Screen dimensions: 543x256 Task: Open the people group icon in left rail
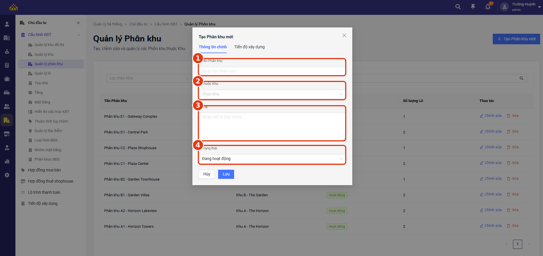pos(7,106)
